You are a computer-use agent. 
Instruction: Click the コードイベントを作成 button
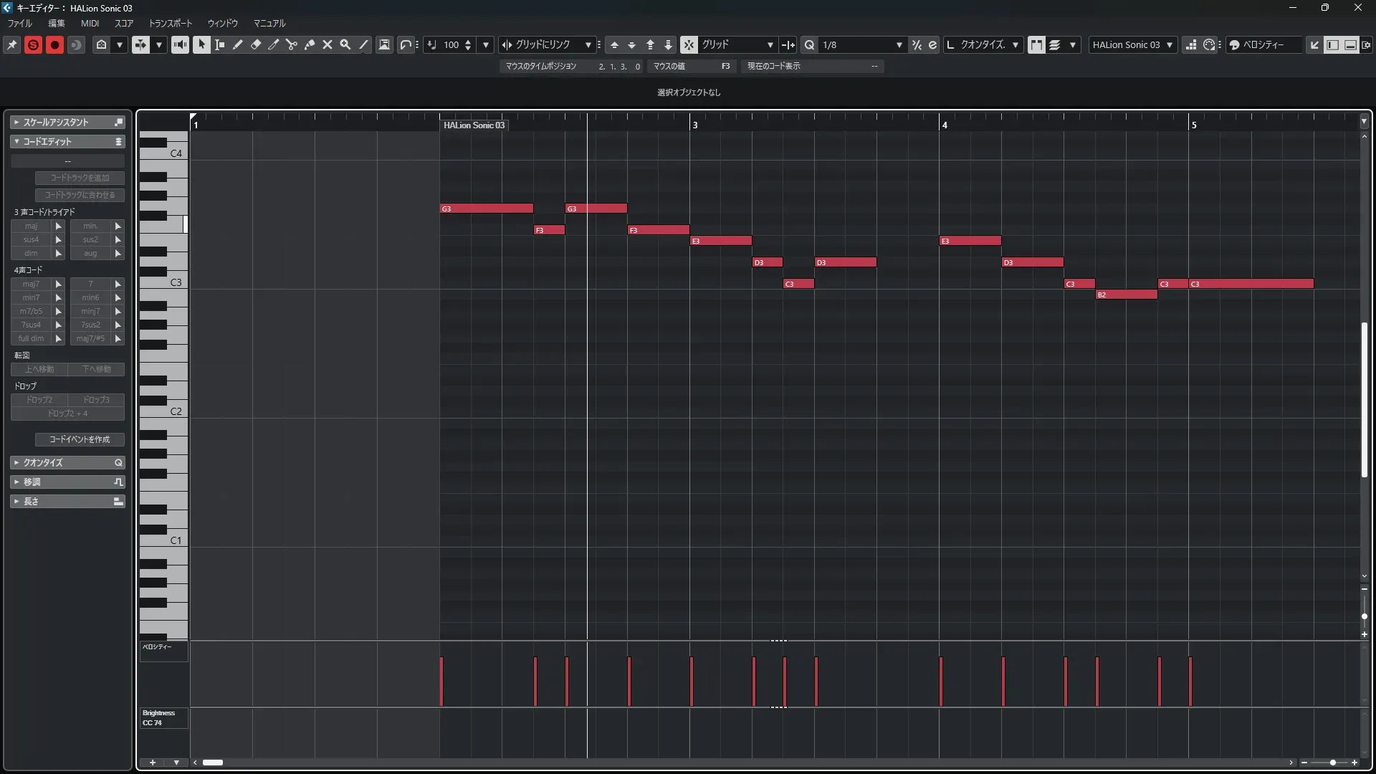click(x=80, y=439)
